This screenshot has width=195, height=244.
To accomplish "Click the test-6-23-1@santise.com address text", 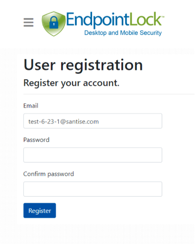I will (64, 122).
